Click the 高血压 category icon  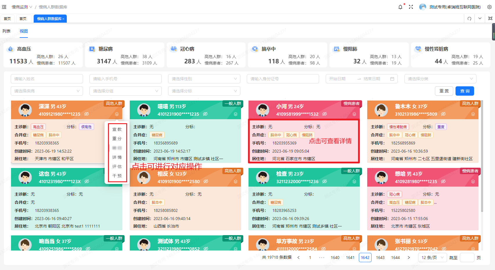[11, 49]
